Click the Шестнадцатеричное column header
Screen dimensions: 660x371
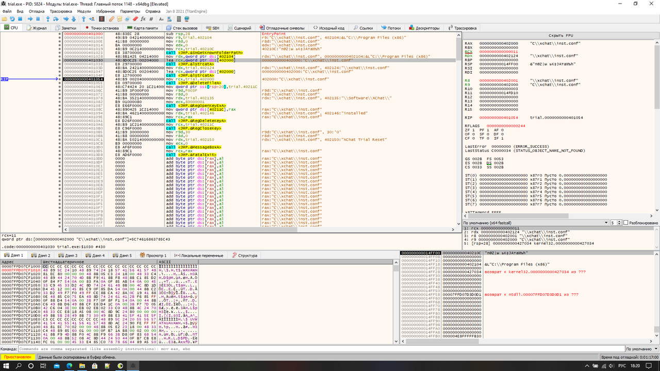pyautogui.click(x=100, y=262)
